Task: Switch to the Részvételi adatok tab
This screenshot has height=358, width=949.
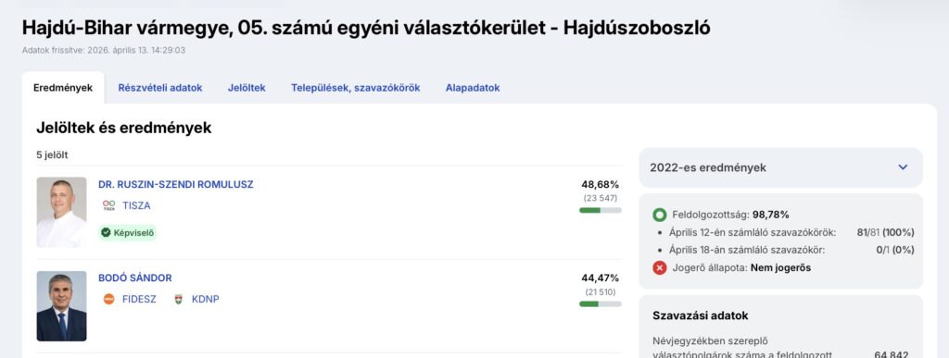Action: [160, 88]
